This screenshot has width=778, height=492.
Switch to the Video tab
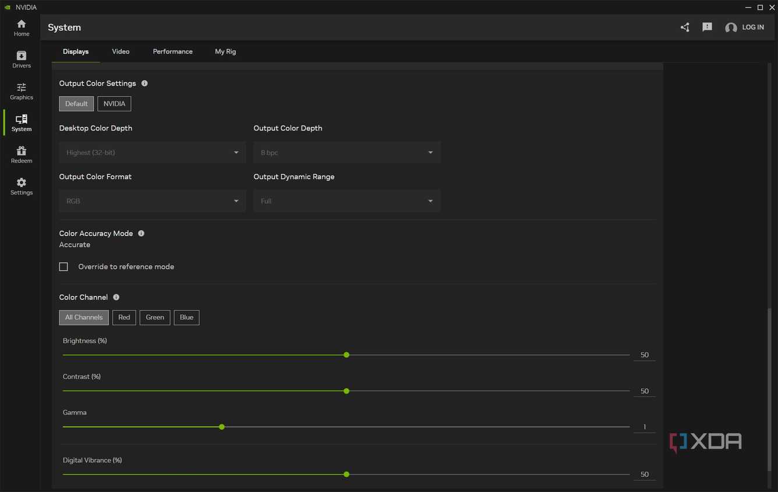point(121,51)
